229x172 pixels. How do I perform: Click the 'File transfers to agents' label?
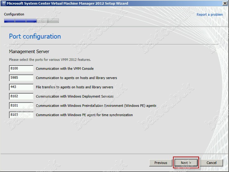coord(75,87)
